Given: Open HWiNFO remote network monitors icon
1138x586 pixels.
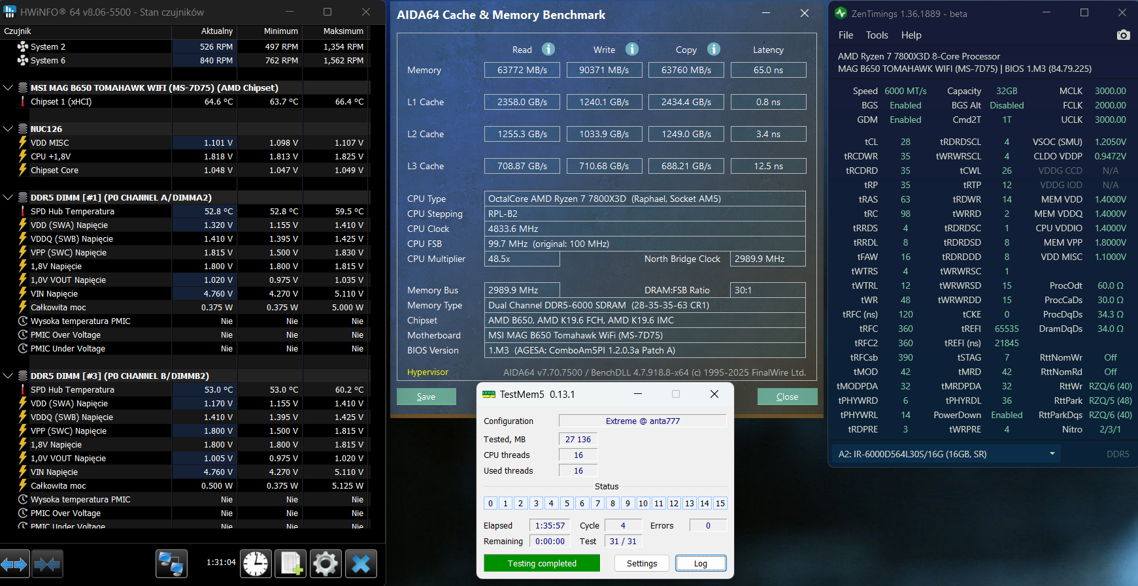Looking at the screenshot, I should (171, 564).
